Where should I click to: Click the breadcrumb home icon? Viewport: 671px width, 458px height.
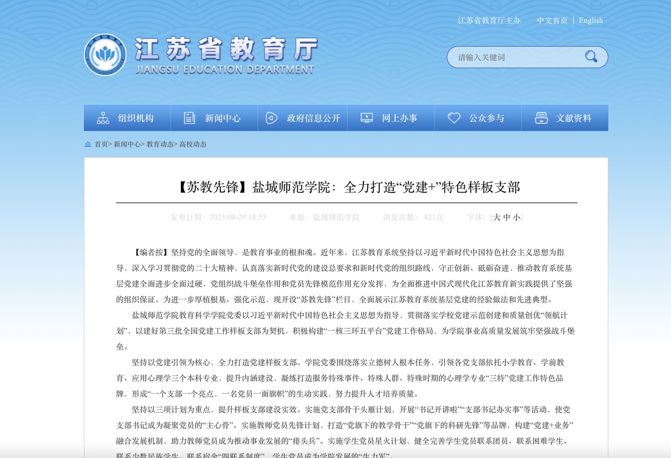coord(88,144)
